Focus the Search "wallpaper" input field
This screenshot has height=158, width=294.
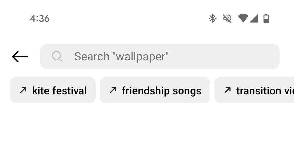click(x=160, y=56)
